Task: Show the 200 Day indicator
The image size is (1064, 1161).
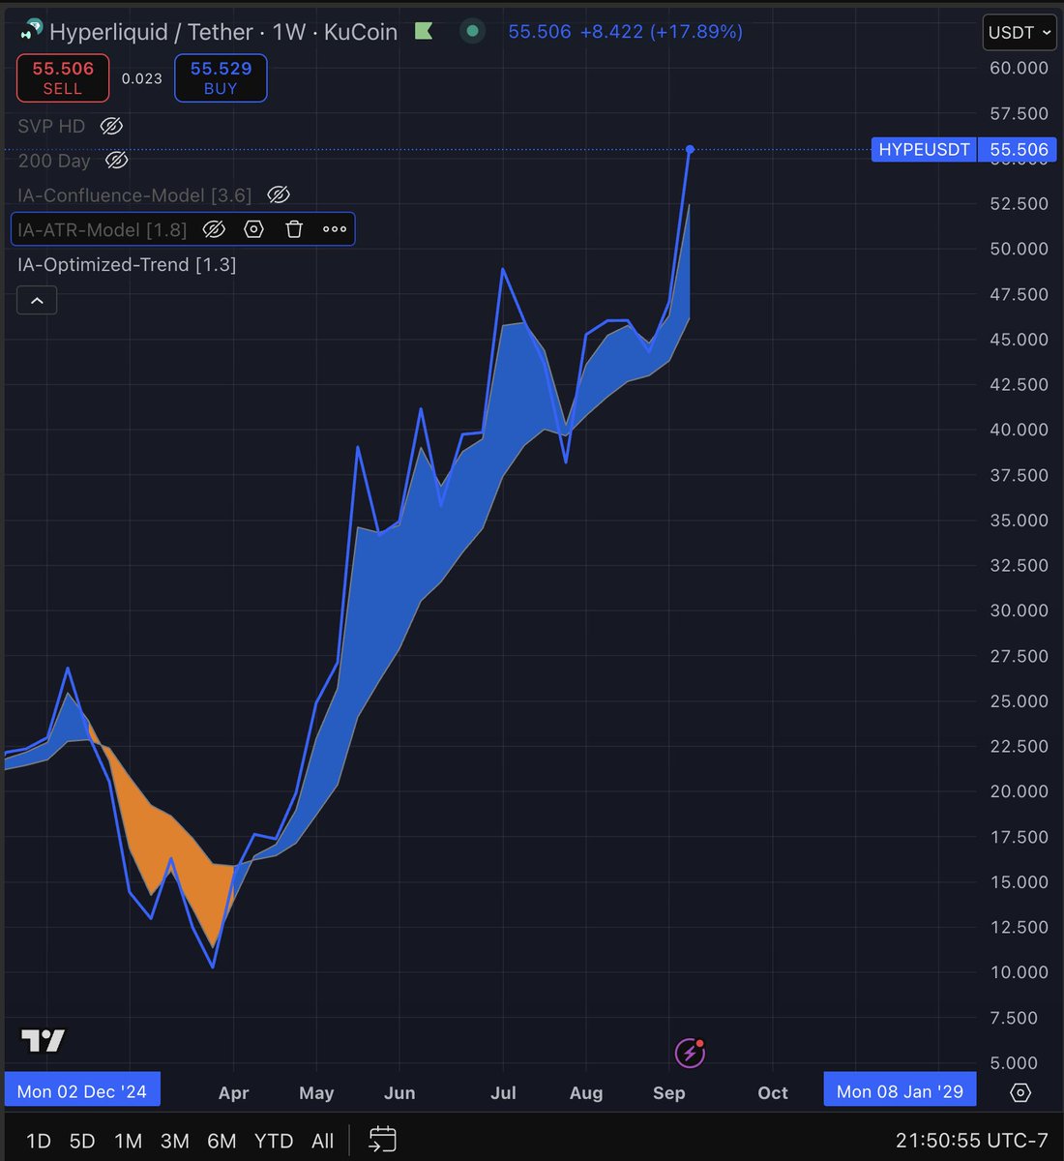Action: click(116, 161)
